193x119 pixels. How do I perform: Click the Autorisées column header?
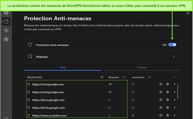pyautogui.click(x=138, y=77)
